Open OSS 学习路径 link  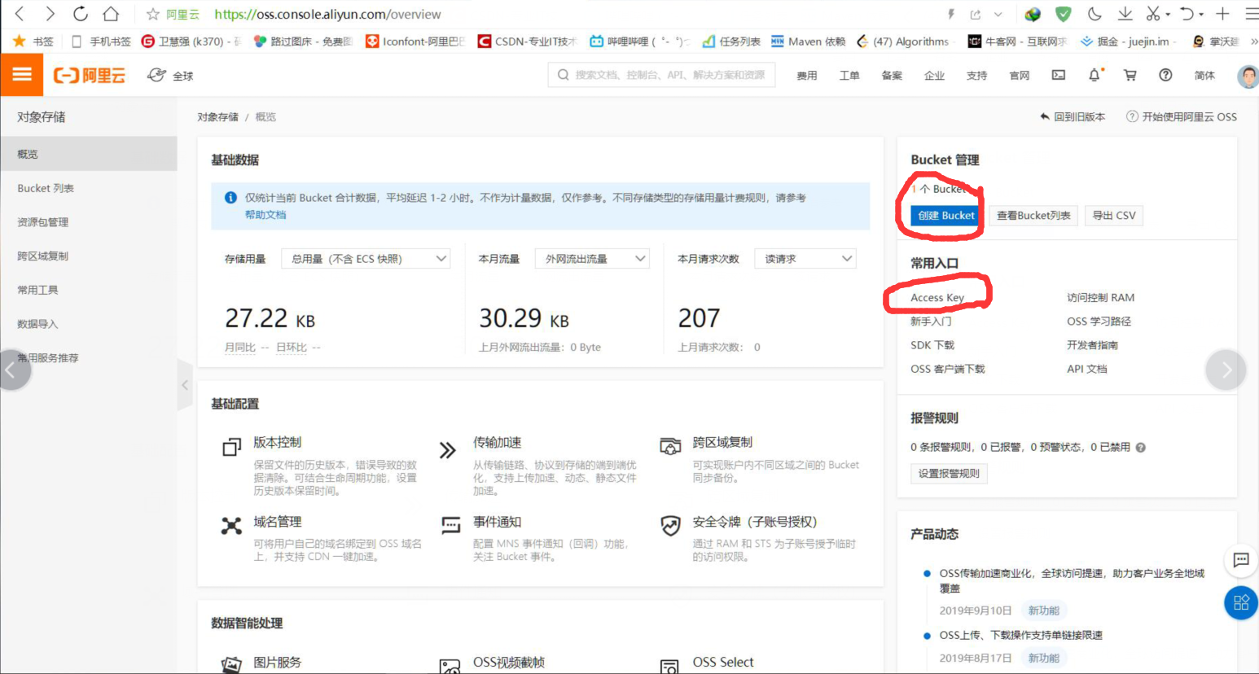1099,322
